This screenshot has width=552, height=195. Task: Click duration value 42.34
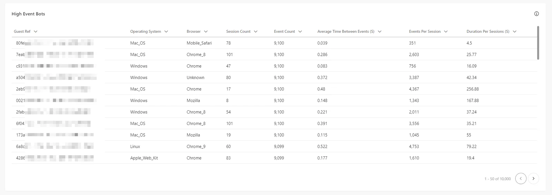tap(472, 78)
